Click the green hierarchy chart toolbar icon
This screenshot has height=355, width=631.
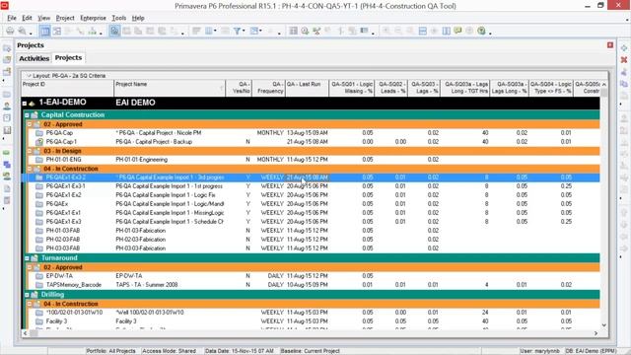pyautogui.click(x=92, y=31)
